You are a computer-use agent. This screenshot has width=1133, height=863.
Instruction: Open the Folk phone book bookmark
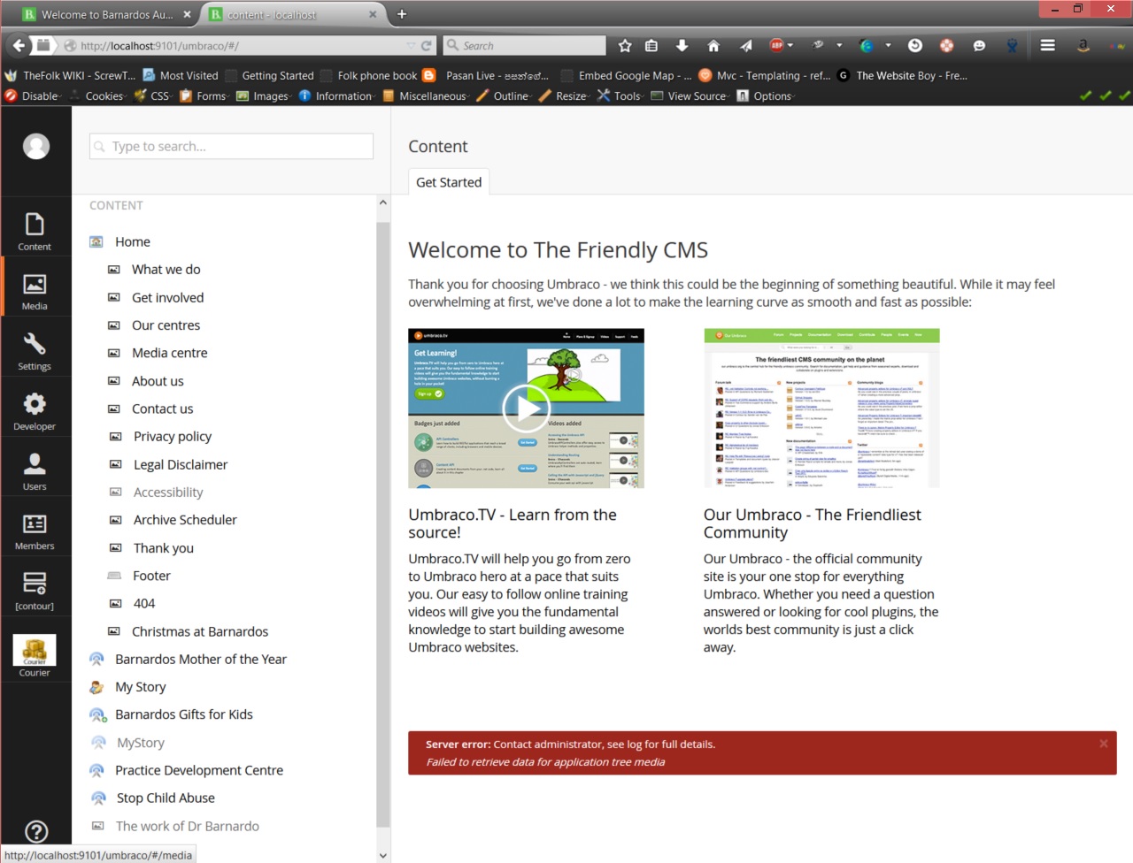pos(368,75)
